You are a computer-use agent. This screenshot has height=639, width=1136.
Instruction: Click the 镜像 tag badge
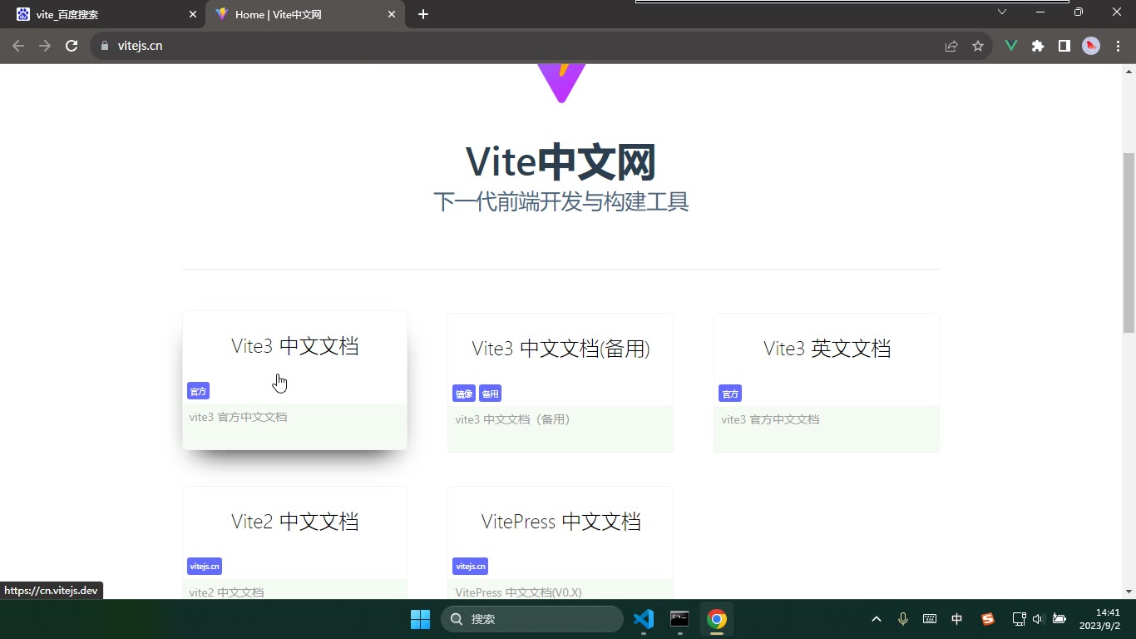pos(464,394)
